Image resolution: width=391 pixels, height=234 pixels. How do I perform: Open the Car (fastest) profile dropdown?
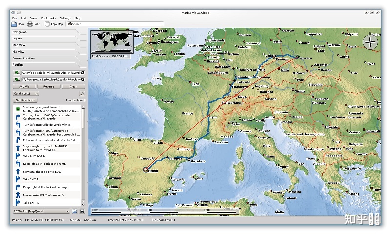tap(26, 93)
